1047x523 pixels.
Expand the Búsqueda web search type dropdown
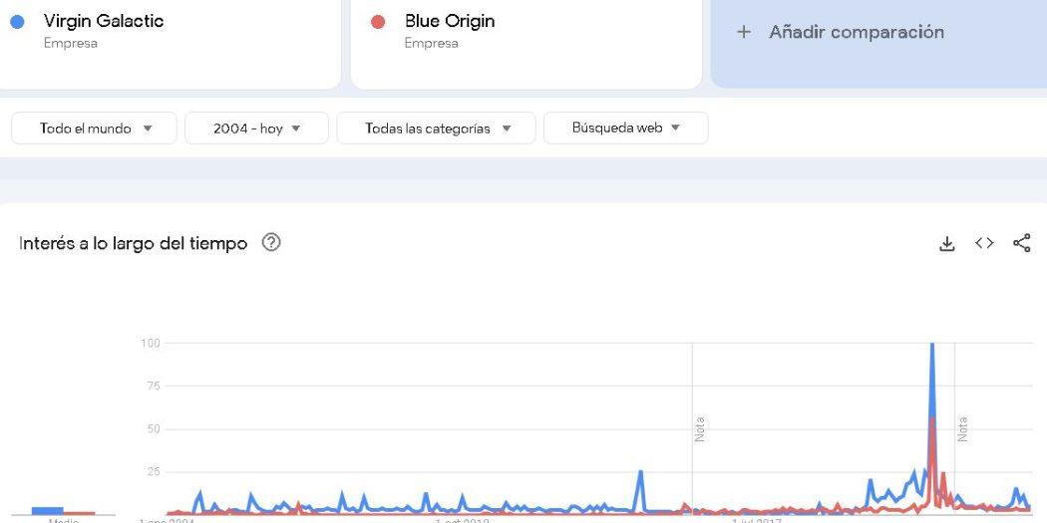point(625,129)
